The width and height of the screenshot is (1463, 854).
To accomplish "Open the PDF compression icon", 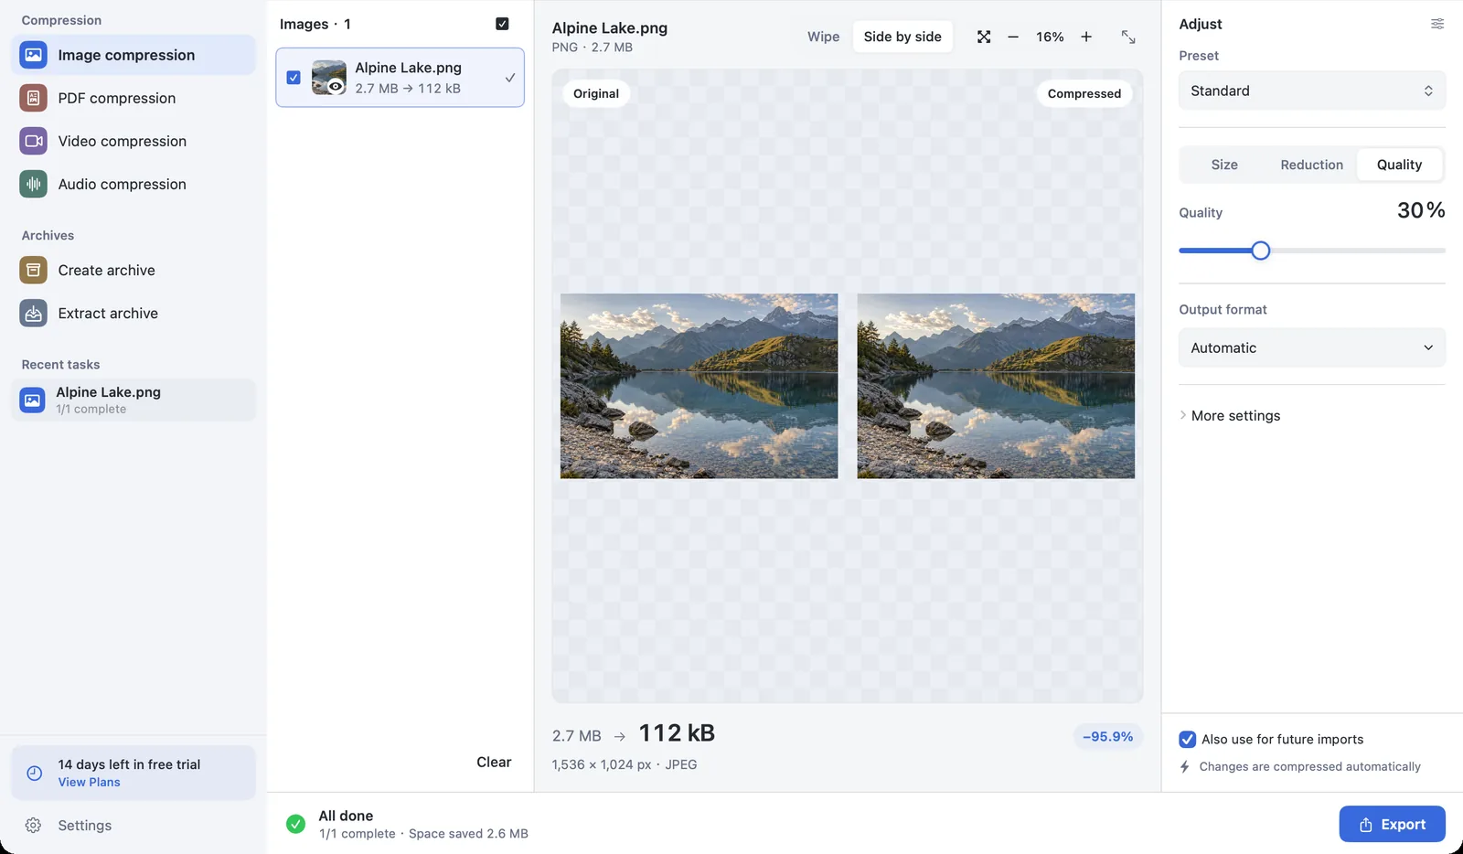I will coord(33,98).
